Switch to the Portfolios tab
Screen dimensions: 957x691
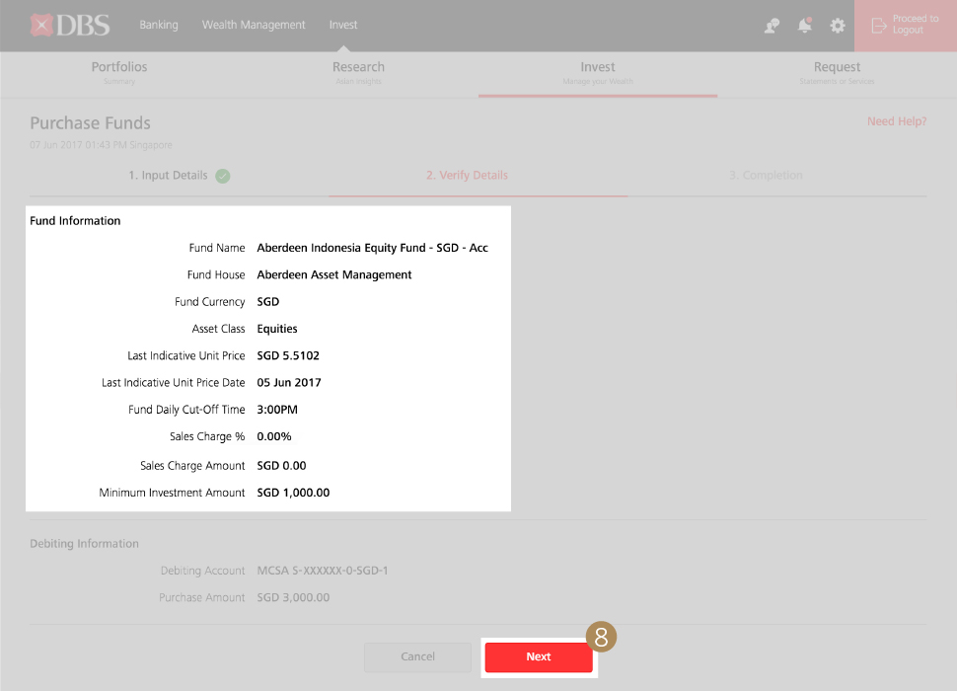pos(119,72)
